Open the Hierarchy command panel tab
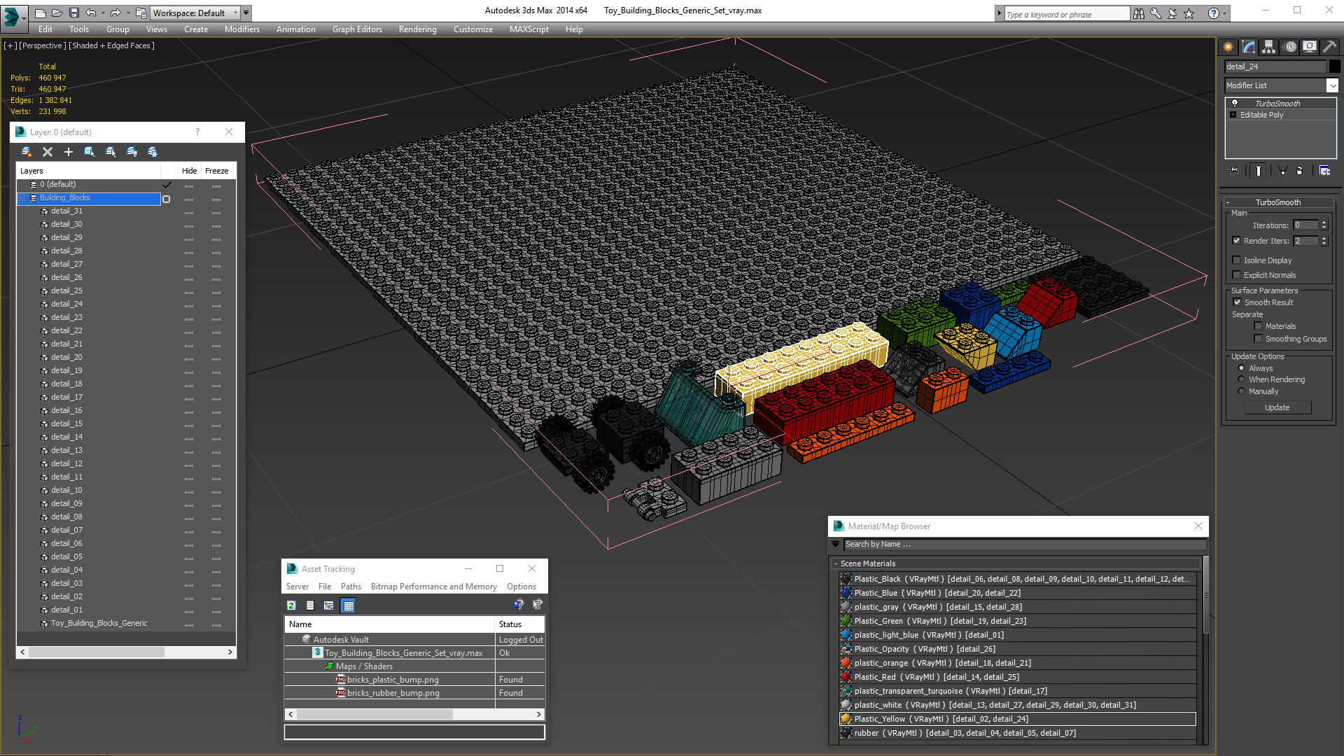 pyautogui.click(x=1268, y=47)
